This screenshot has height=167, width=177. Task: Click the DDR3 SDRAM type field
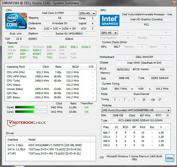[160, 78]
